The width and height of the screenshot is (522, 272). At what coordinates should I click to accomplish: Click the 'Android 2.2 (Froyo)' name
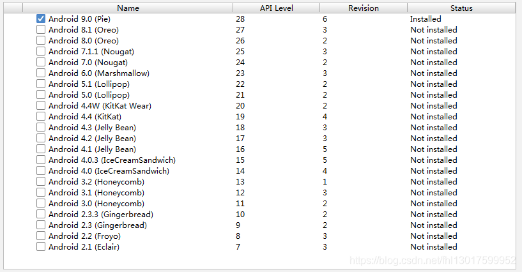(84, 236)
